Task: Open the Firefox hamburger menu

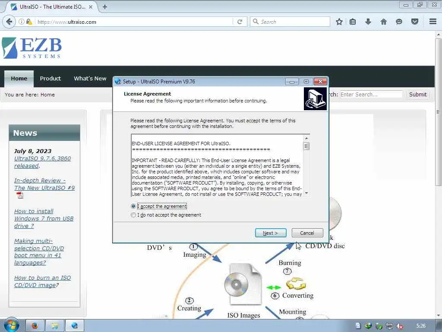Action: click(433, 22)
